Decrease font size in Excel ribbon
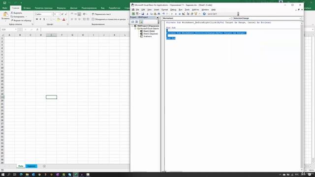315x177 pixels. (66, 14)
